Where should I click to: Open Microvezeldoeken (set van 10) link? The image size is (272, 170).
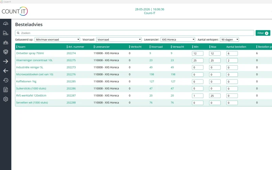tap(35, 74)
